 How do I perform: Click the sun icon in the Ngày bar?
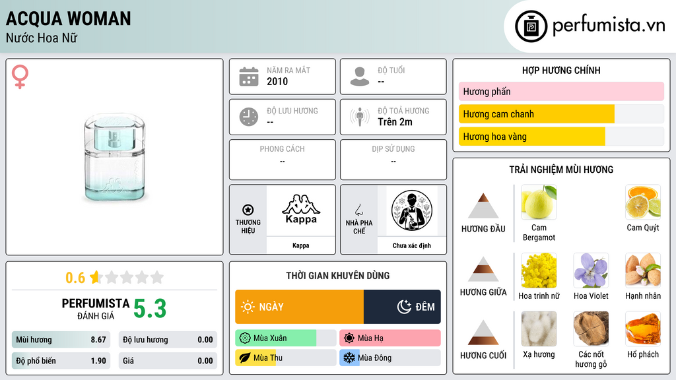point(248,307)
